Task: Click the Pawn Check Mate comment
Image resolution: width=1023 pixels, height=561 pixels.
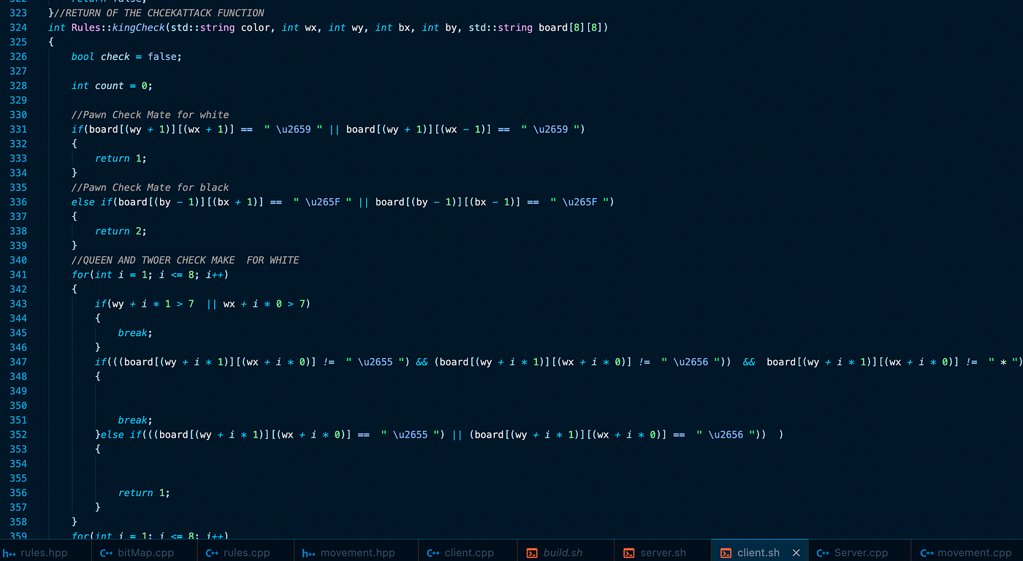Action: pos(150,115)
